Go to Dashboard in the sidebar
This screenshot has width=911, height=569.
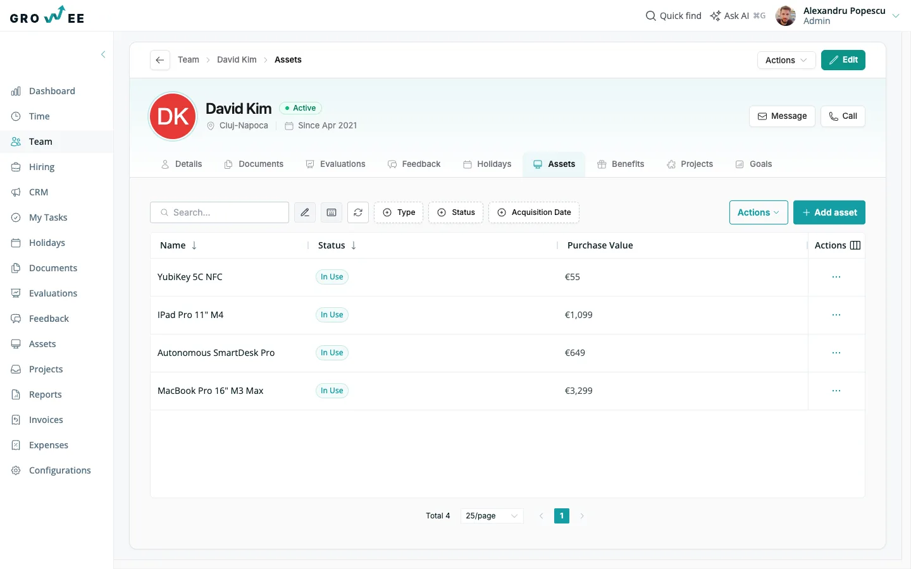pos(56,91)
